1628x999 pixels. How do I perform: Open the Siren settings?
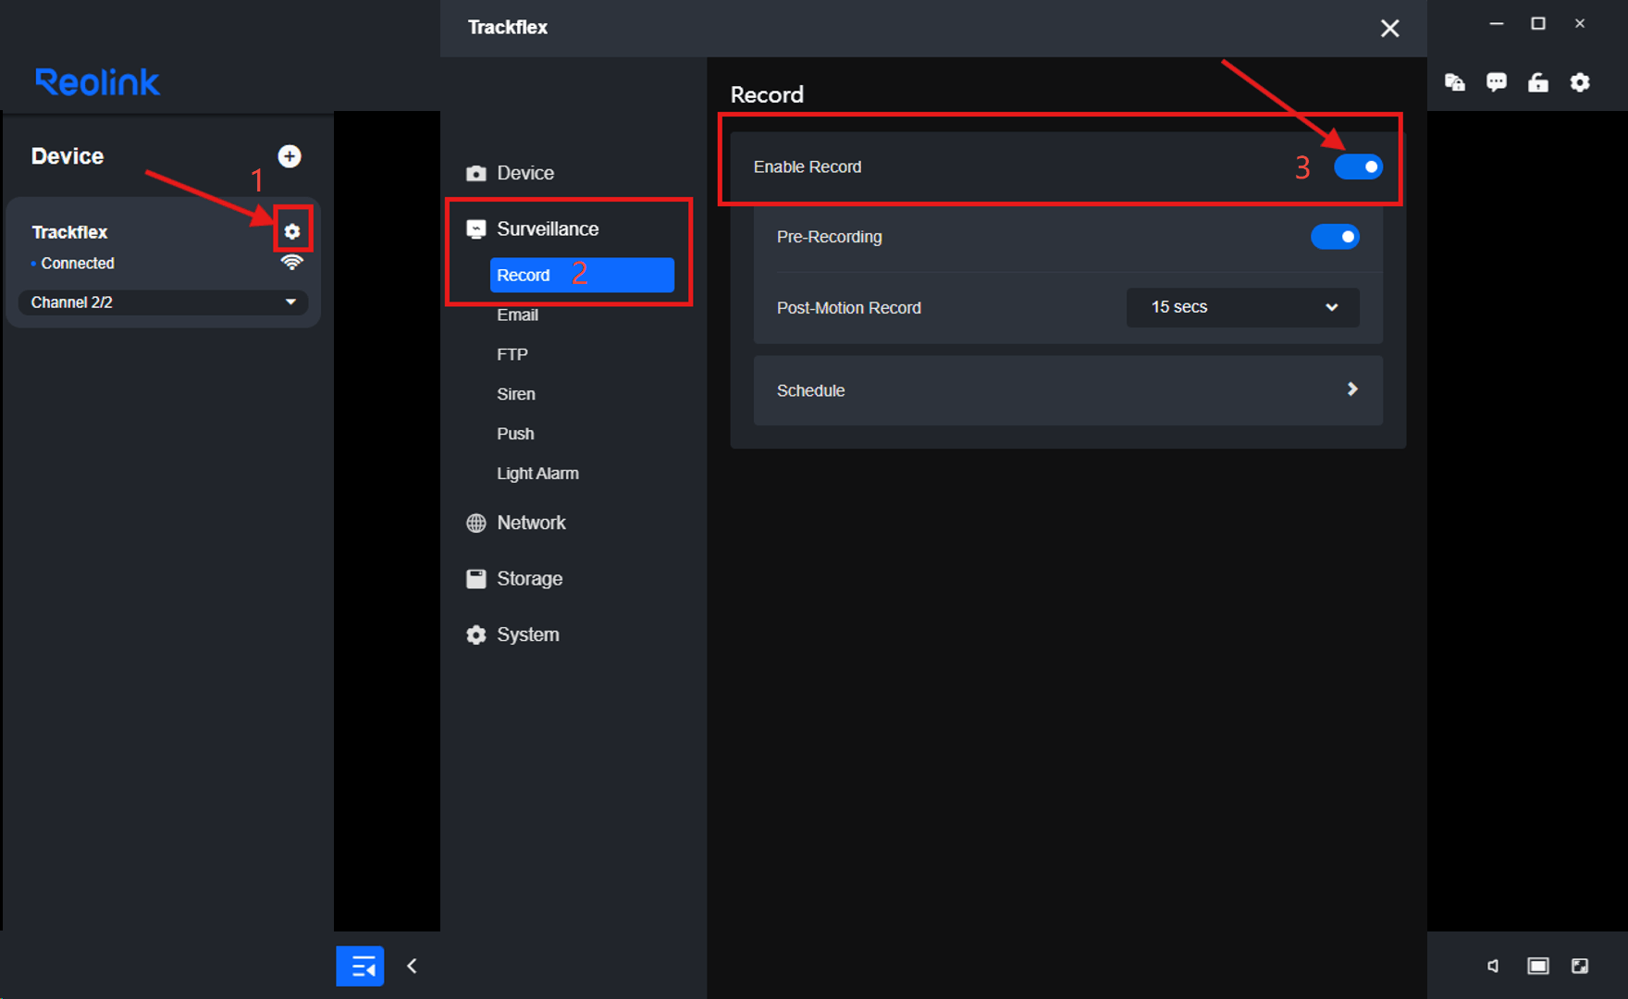516,394
